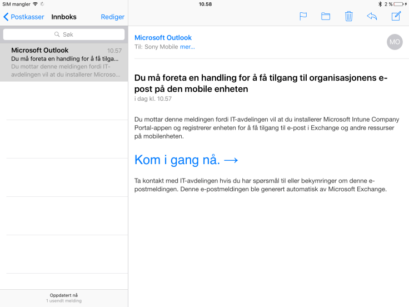Tap the reply arrow icon
409x307 pixels.
tap(372, 16)
